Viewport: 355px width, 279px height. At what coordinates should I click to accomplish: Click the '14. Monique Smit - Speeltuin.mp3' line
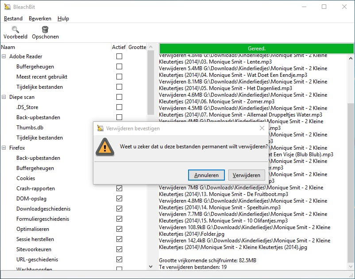pos(220,207)
